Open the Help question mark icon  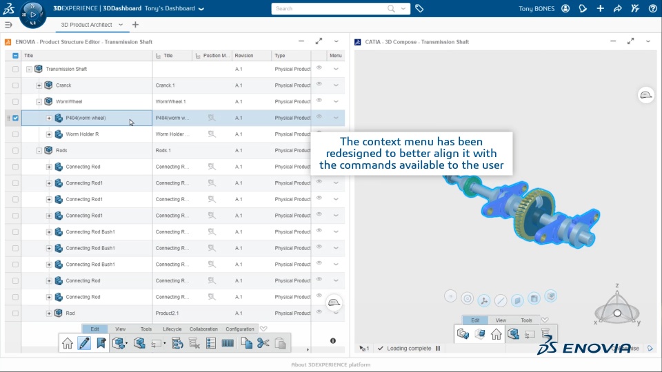653,8
